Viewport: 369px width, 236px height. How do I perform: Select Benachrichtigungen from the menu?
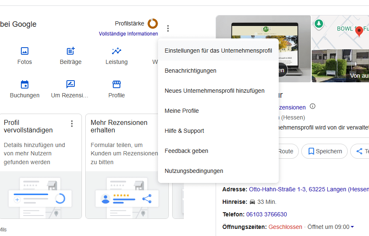[x=218, y=71]
